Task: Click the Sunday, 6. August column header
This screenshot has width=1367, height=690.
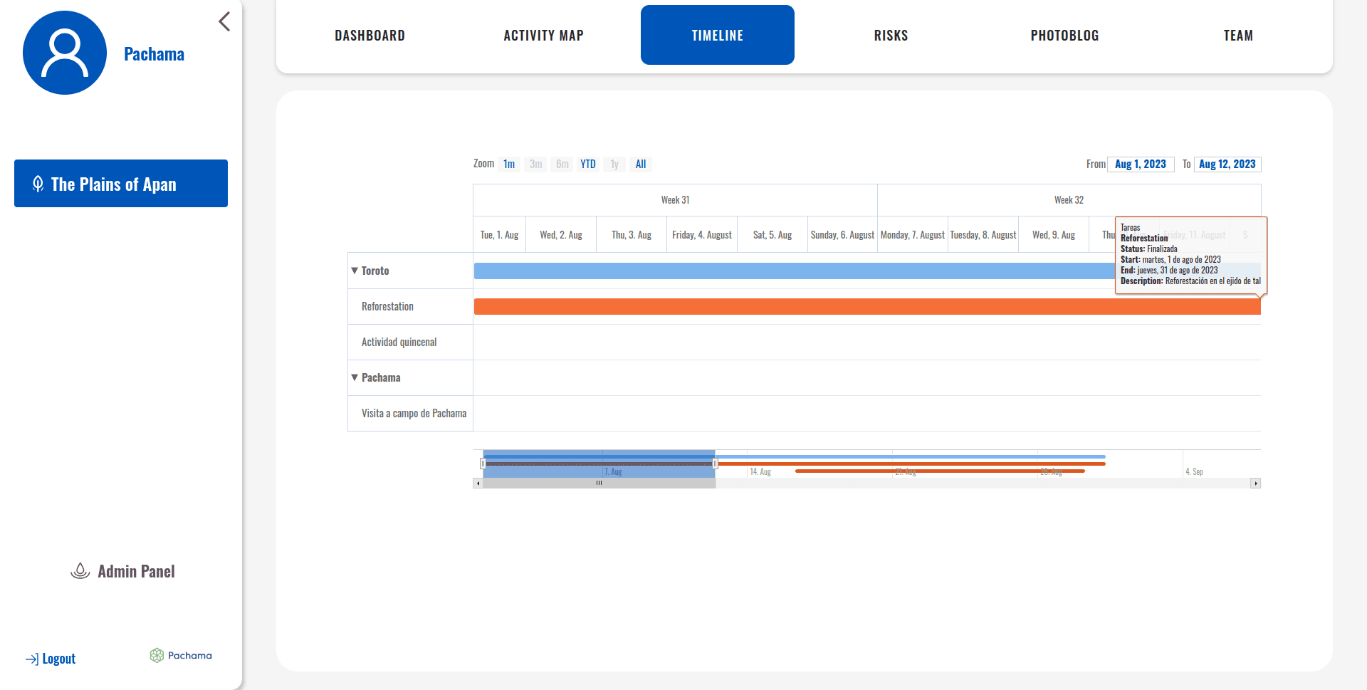Action: 842,235
